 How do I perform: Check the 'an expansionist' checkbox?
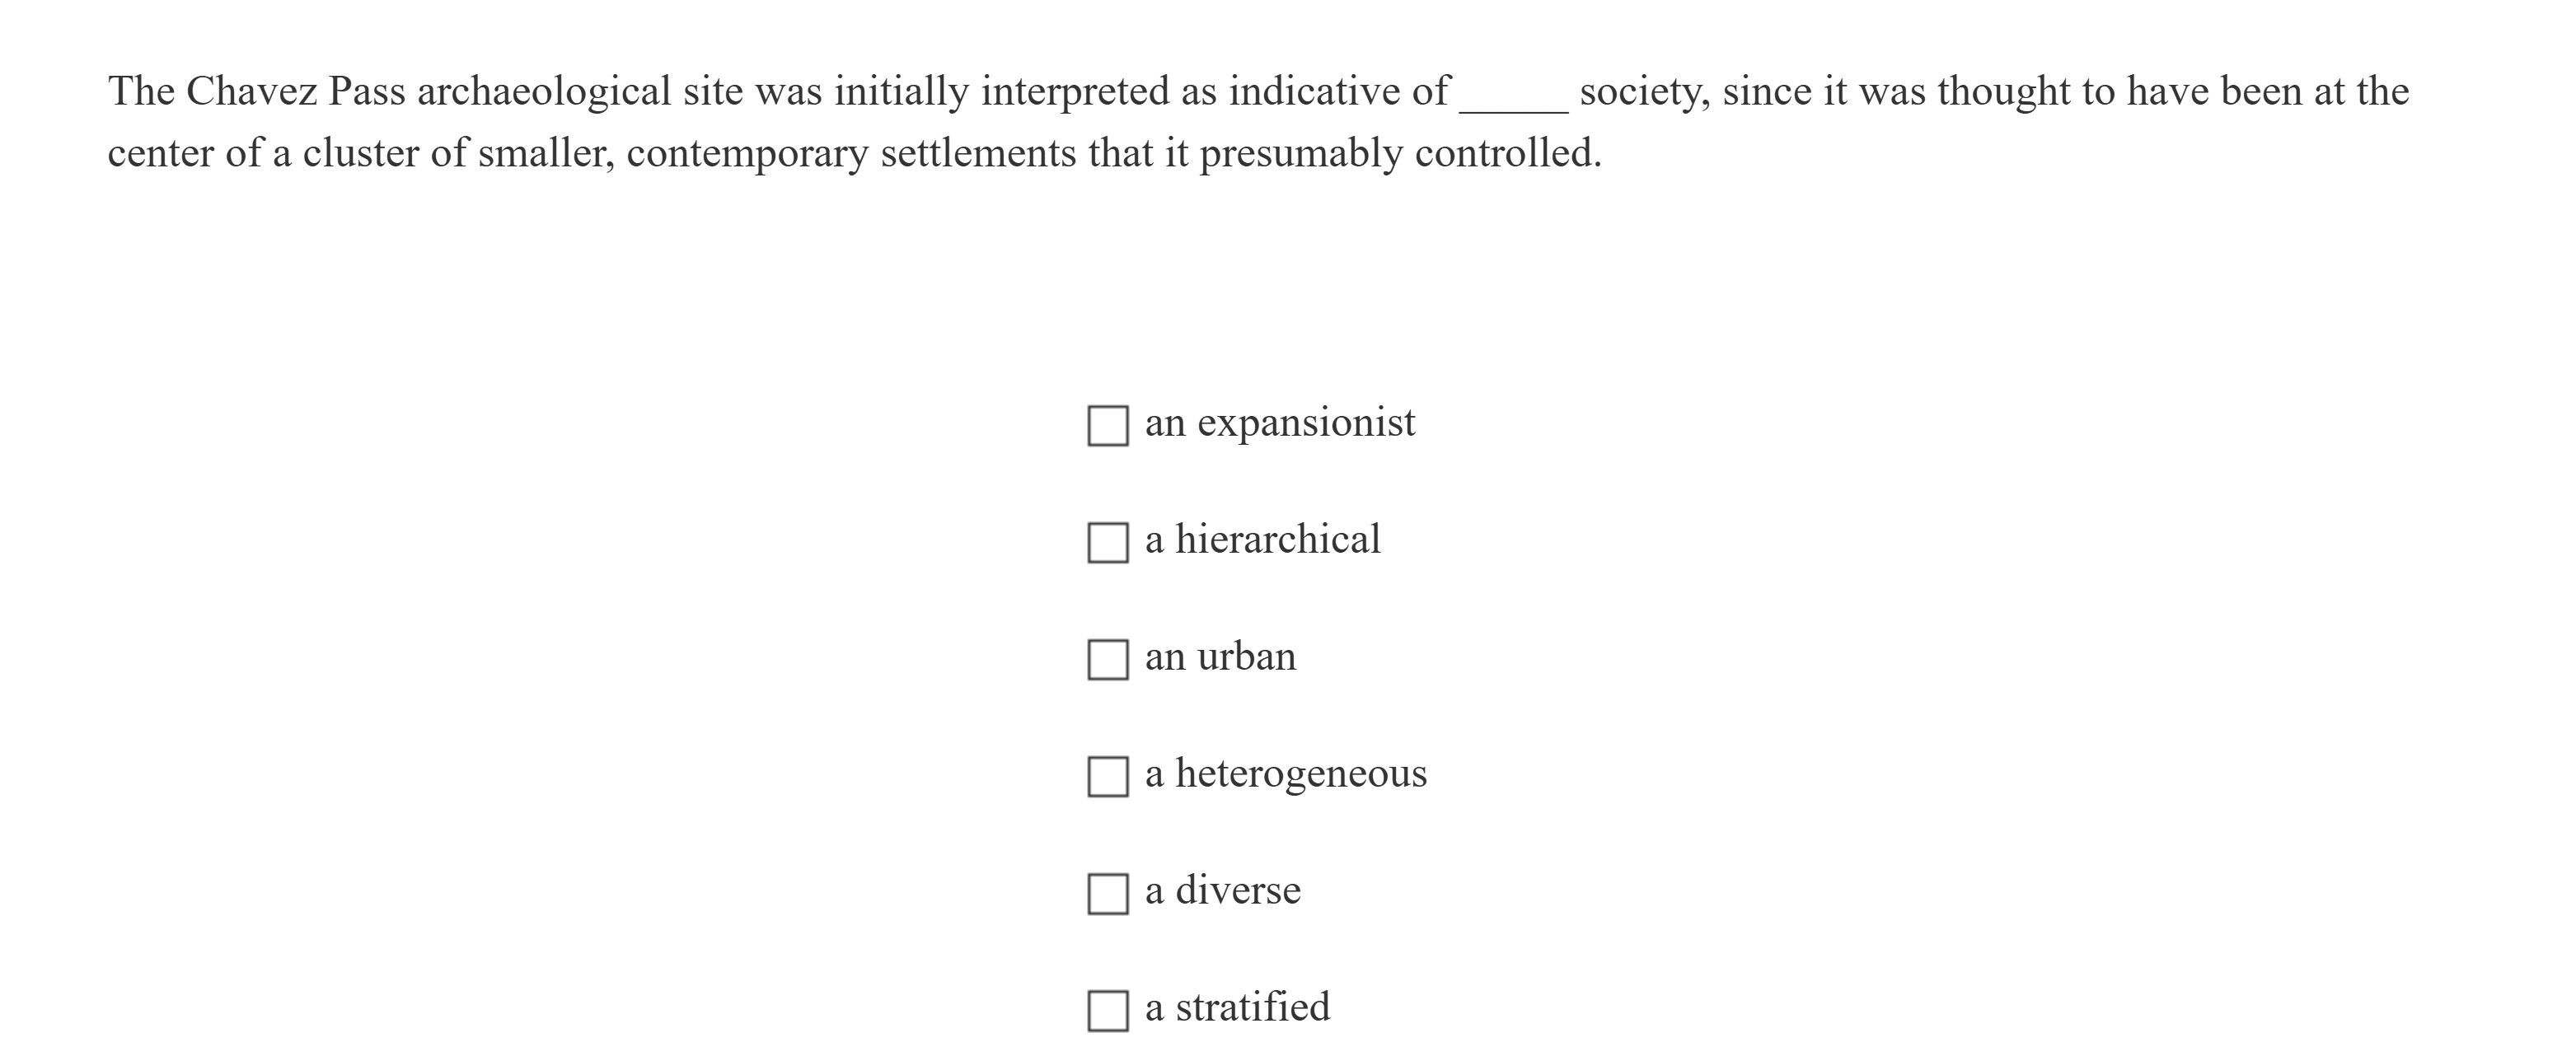tap(1107, 426)
